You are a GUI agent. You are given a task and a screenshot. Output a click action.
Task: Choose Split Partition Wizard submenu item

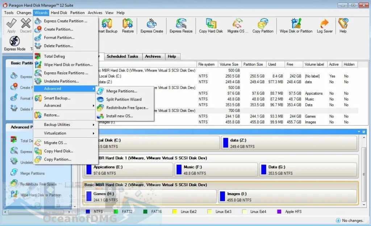tap(125, 99)
